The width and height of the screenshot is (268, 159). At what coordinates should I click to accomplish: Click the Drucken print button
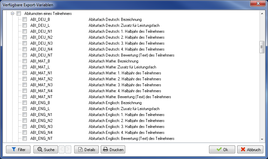click(113, 149)
